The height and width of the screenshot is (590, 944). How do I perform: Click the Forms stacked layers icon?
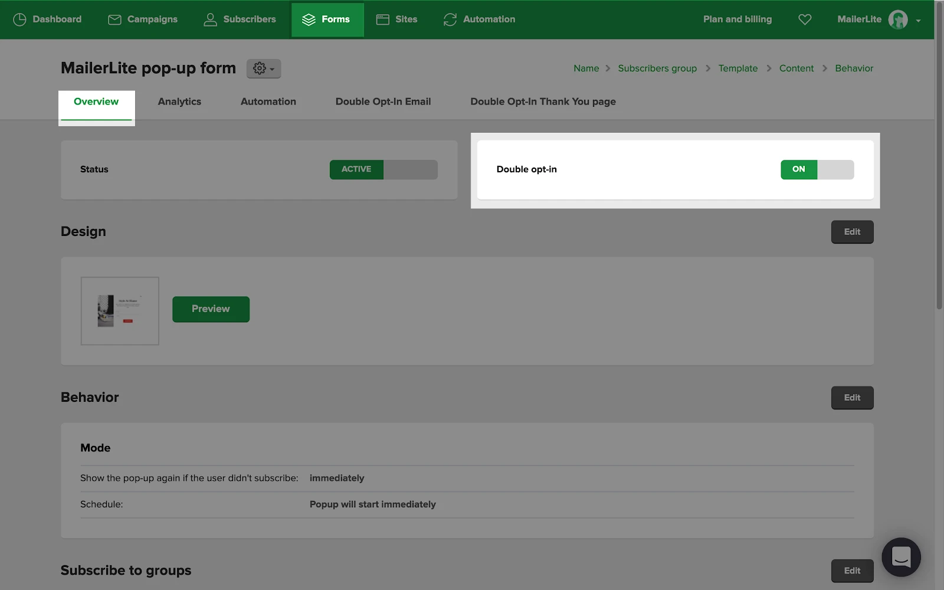click(x=309, y=19)
